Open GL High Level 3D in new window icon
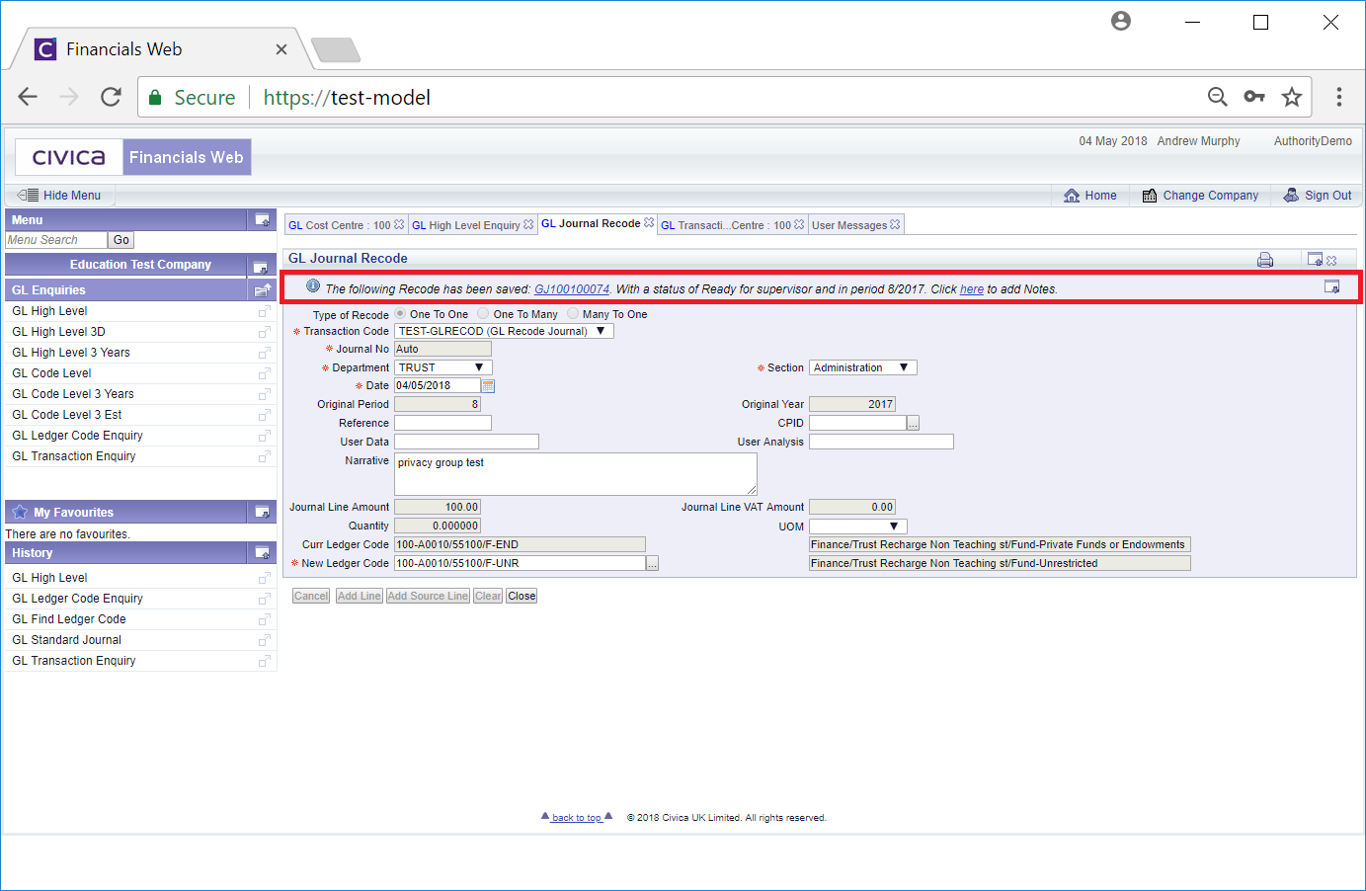 (x=264, y=332)
